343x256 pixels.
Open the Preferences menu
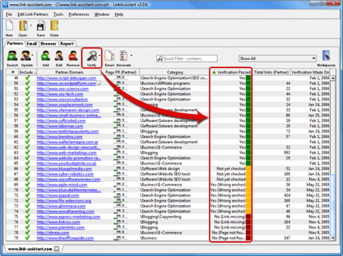79,14
